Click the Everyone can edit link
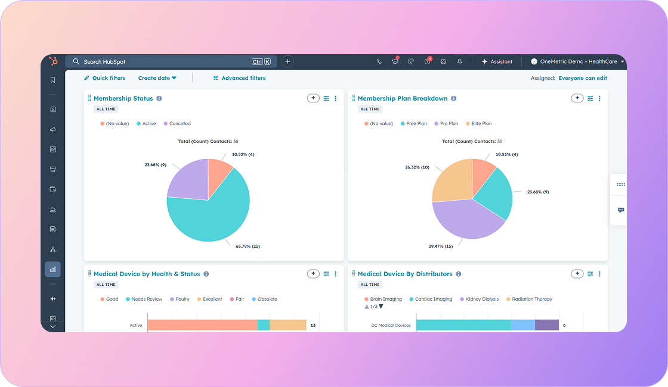The image size is (668, 387). coord(583,77)
